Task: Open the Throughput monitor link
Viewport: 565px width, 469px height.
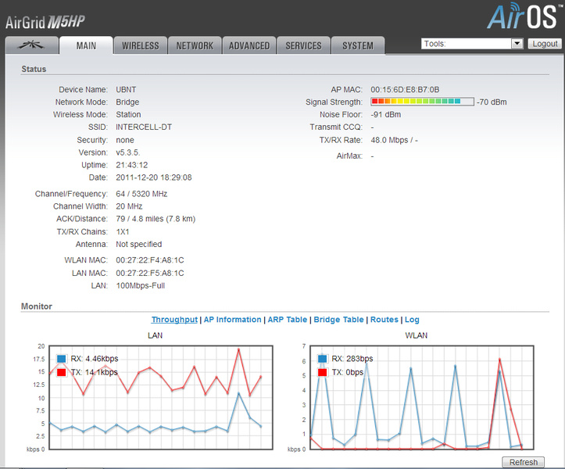Action: point(174,320)
